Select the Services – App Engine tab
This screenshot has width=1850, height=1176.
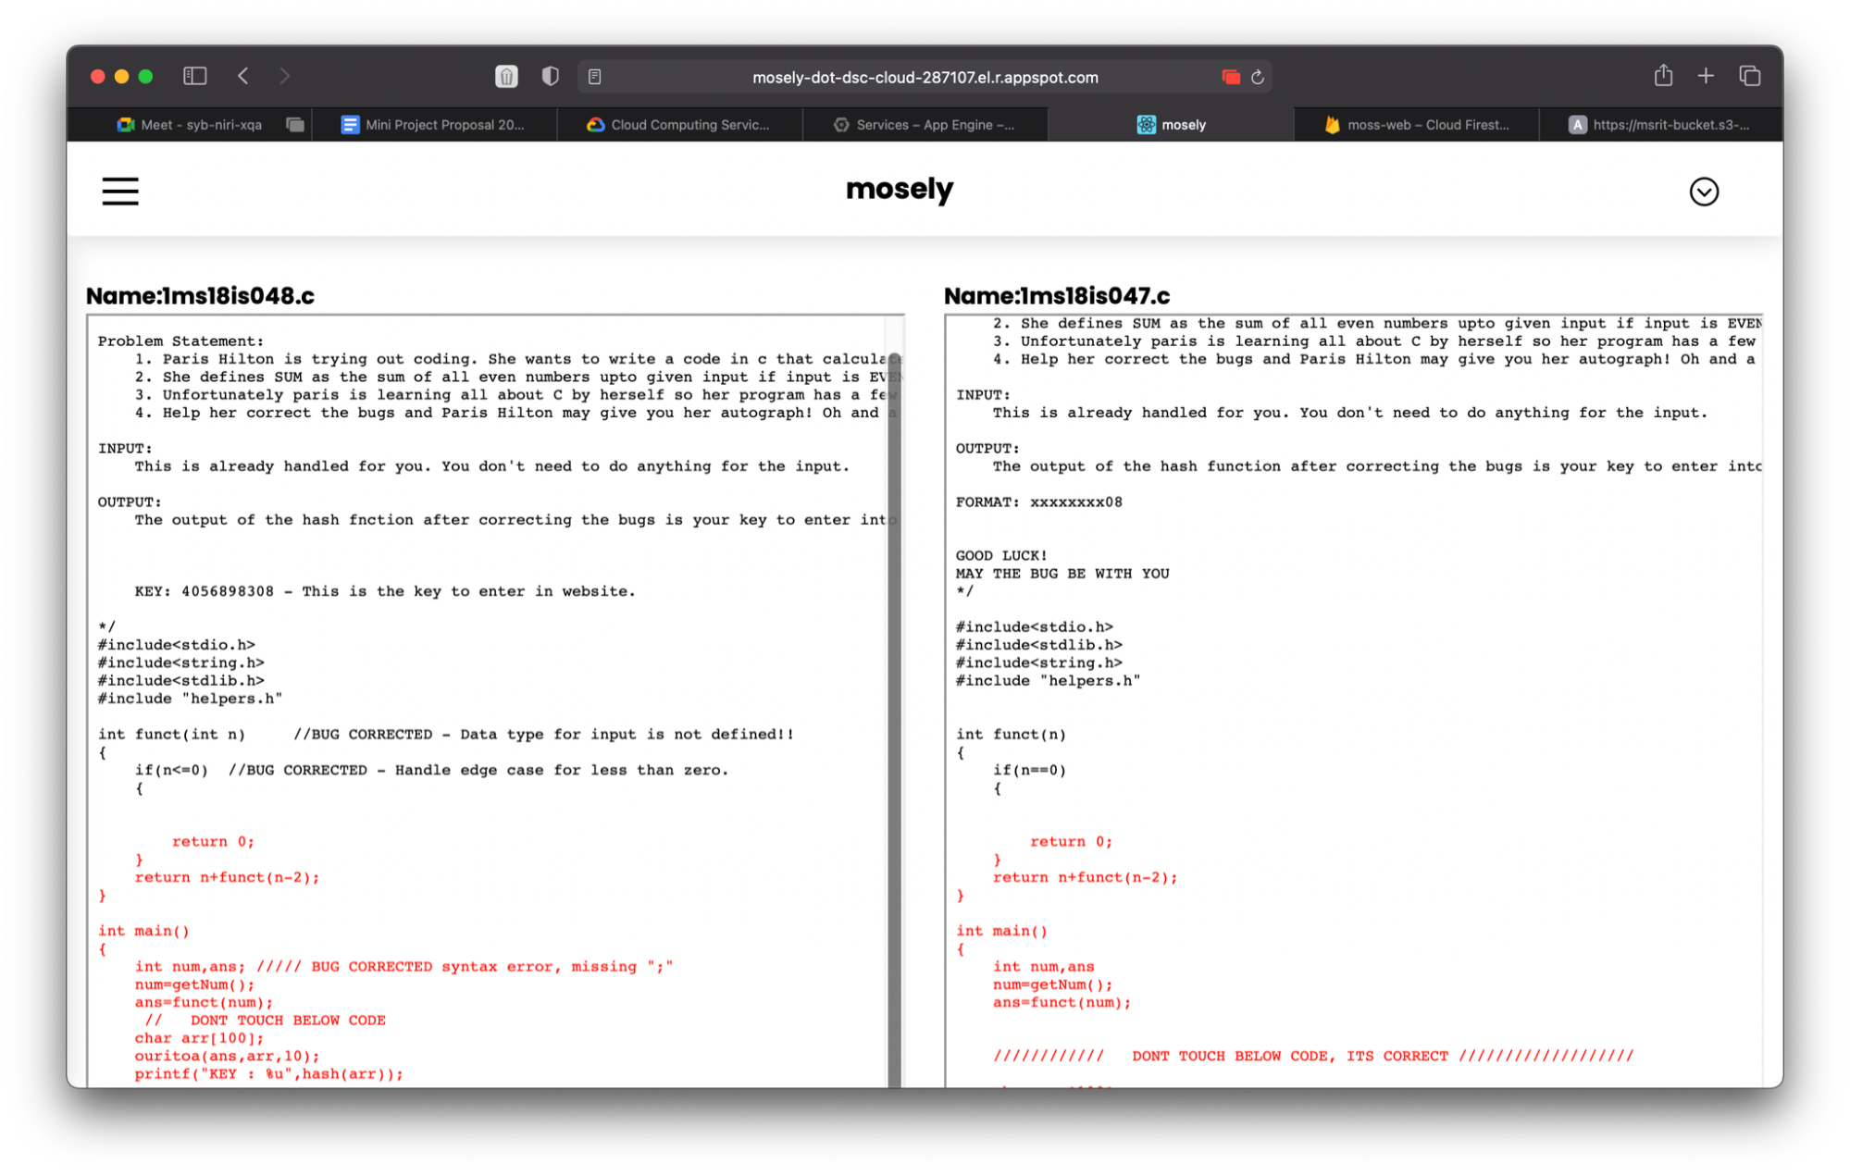point(925,125)
